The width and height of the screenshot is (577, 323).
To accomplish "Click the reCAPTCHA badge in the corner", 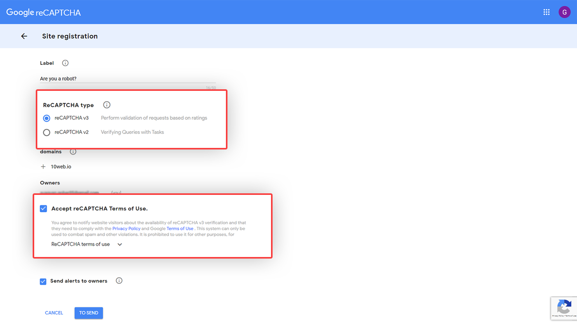I will (x=564, y=308).
